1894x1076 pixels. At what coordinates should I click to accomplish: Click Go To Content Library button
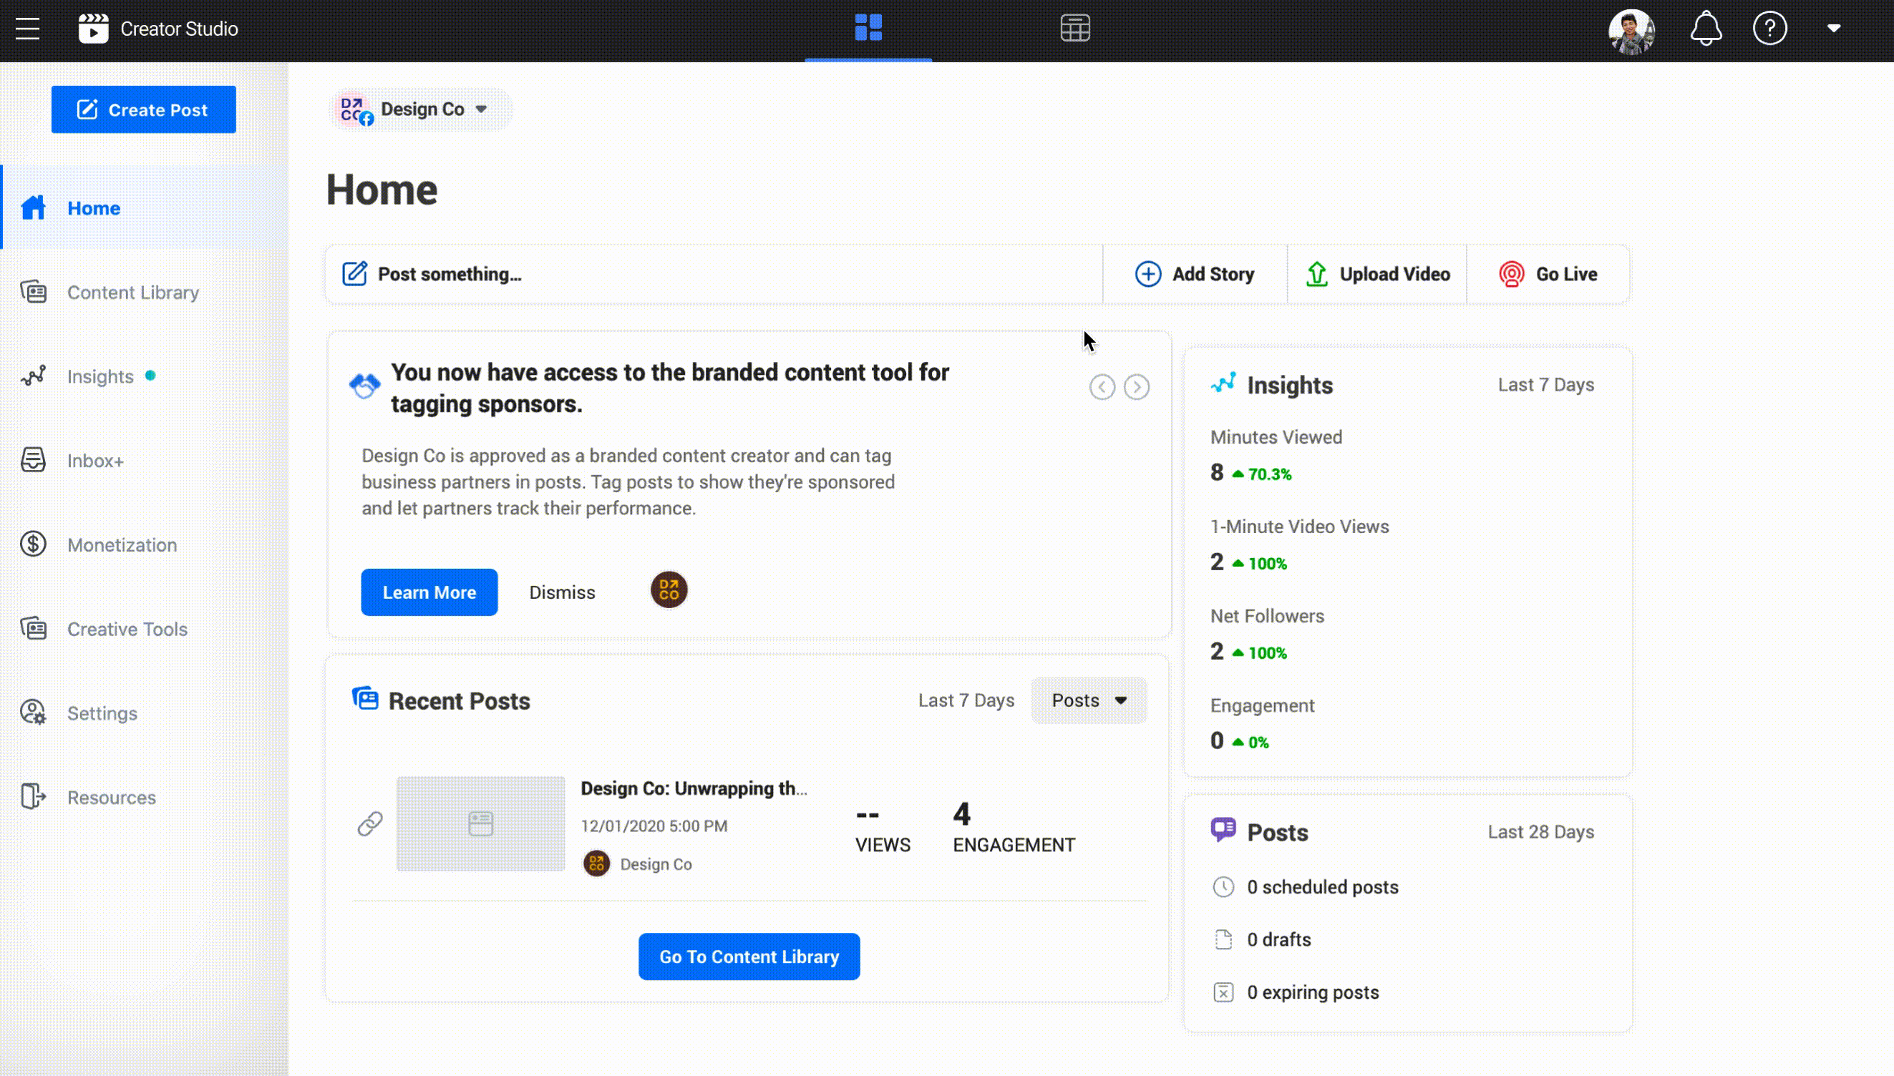coord(749,957)
